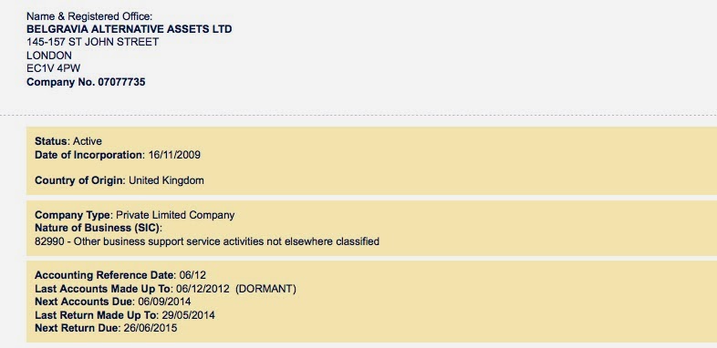Click the Company No. 07077735 text
This screenshot has width=717, height=348.
(x=86, y=83)
